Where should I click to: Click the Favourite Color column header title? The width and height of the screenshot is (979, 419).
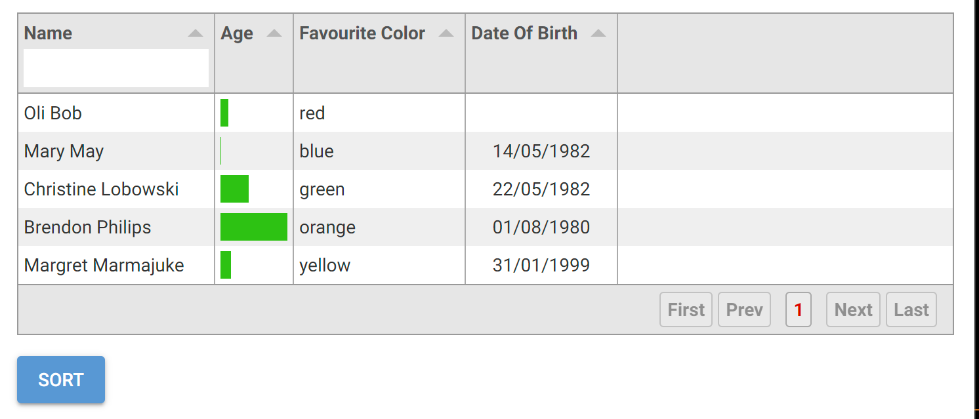tap(362, 33)
